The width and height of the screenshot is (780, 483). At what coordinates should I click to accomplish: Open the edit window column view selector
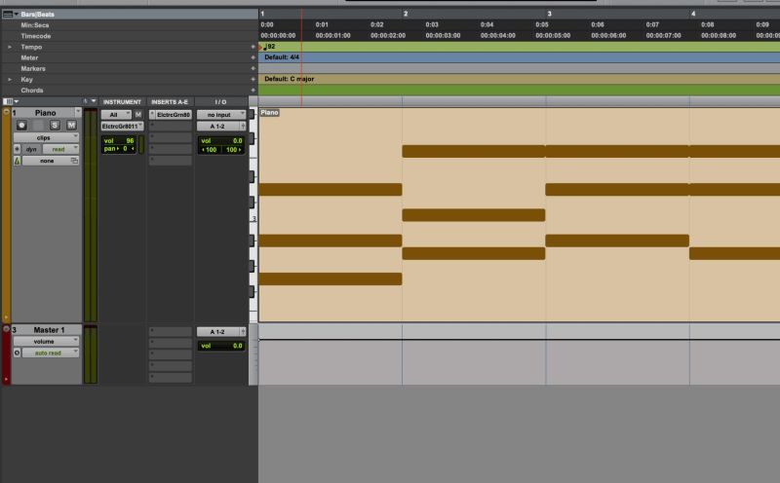pos(9,101)
